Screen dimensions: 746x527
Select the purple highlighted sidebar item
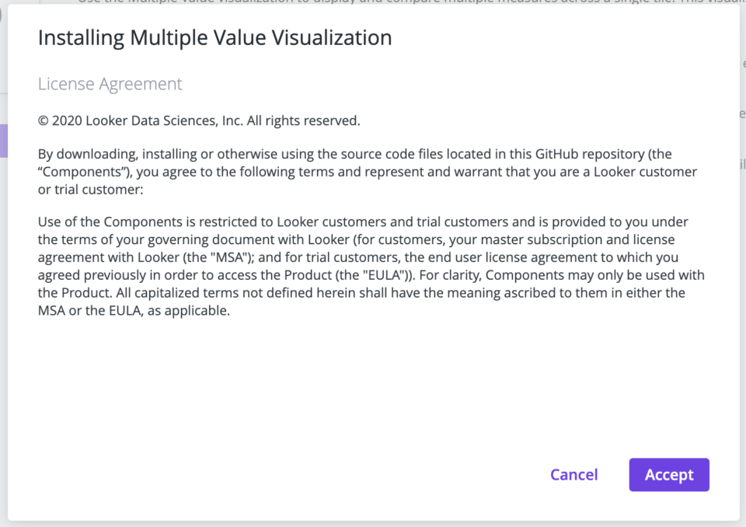[x=2, y=140]
